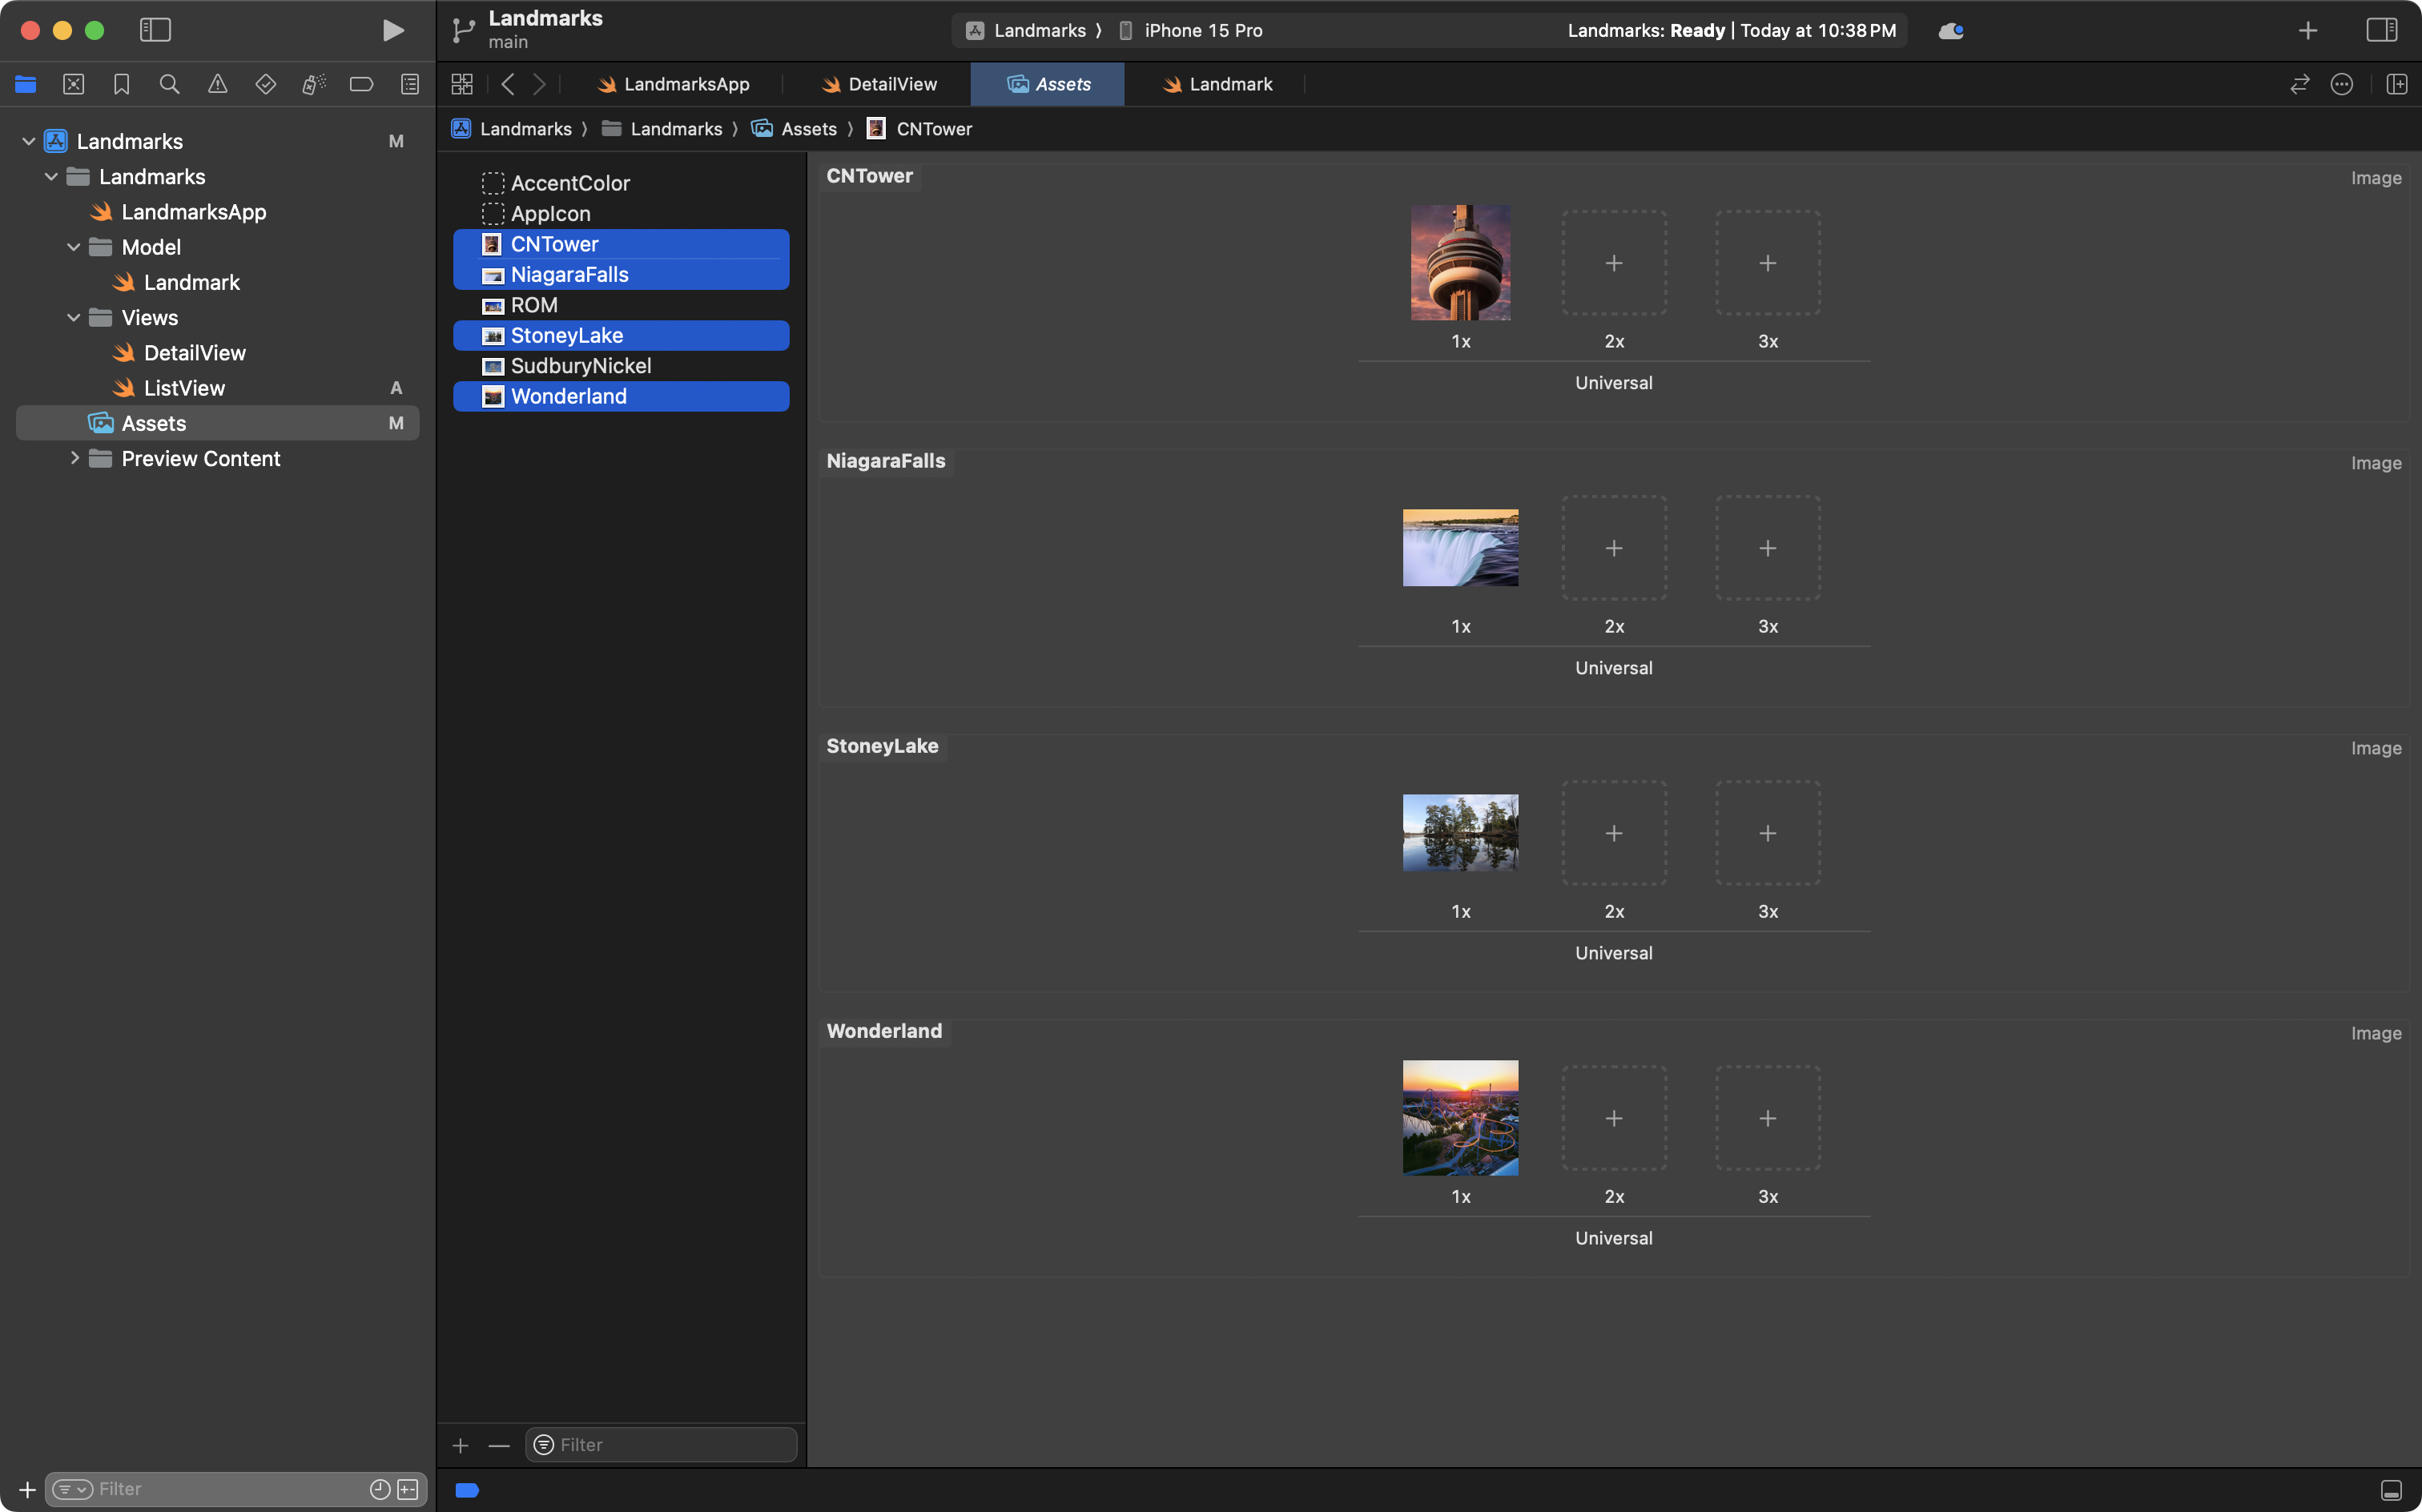The image size is (2422, 1512).
Task: Open the Find navigator magnifying glass icon
Action: [x=169, y=84]
